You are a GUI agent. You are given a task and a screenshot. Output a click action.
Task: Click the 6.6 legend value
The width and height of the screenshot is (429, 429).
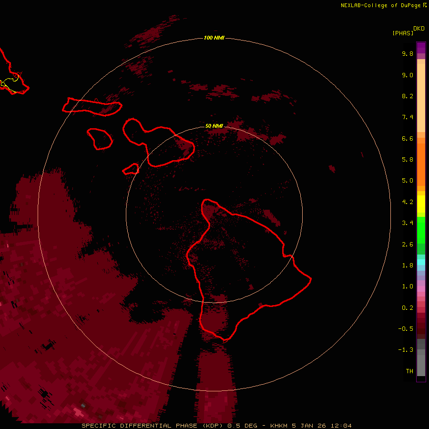(x=408, y=138)
